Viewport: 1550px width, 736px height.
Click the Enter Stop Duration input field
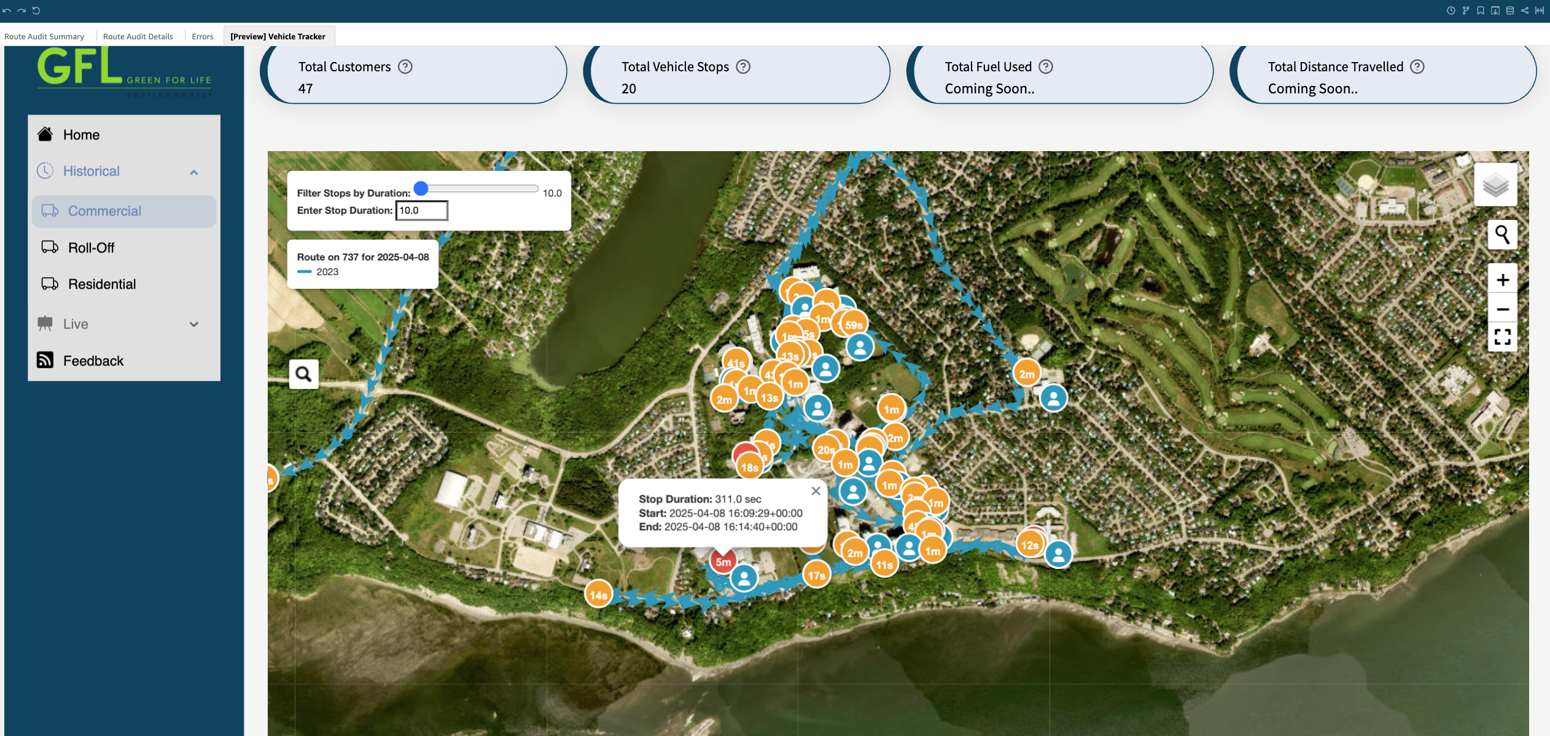(421, 210)
